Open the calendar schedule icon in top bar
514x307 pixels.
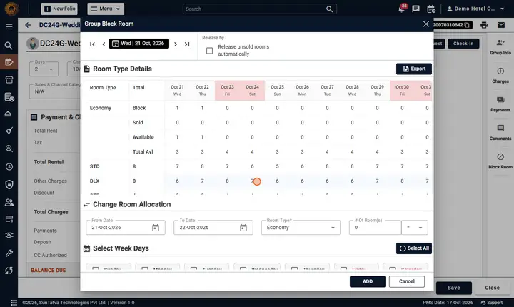coord(431,9)
